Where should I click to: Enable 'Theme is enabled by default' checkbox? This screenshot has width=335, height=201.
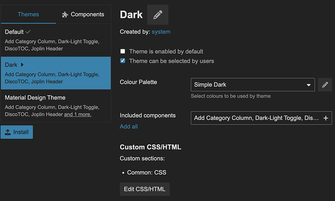coord(123,51)
